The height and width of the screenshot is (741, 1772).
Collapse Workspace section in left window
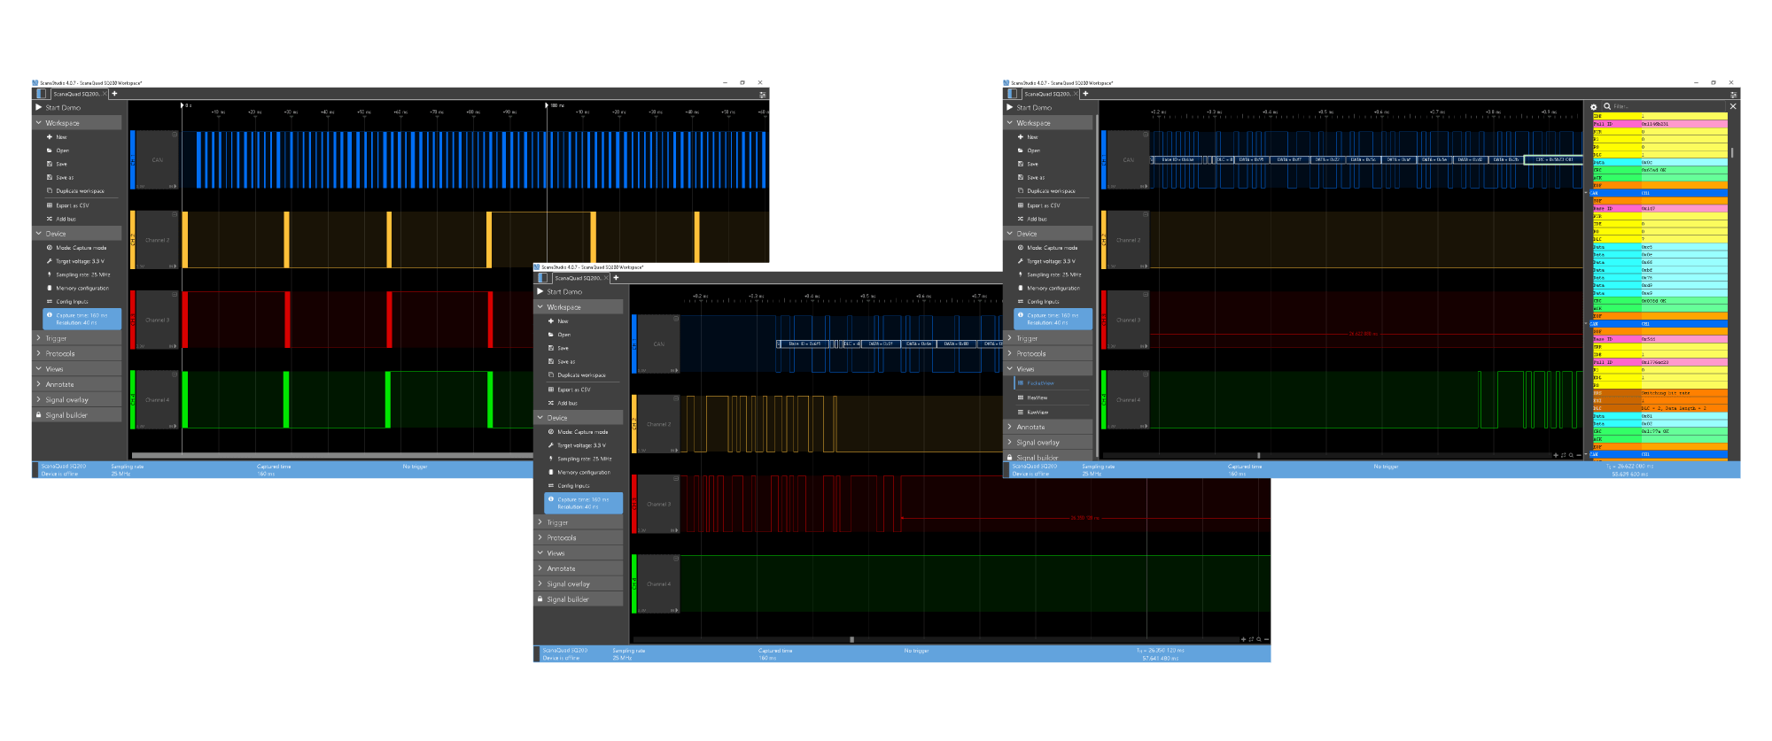point(77,122)
